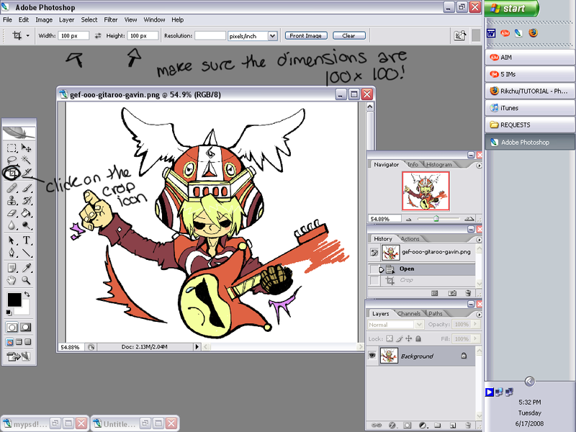Select the Line tool
The width and height of the screenshot is (576, 432).
26,253
